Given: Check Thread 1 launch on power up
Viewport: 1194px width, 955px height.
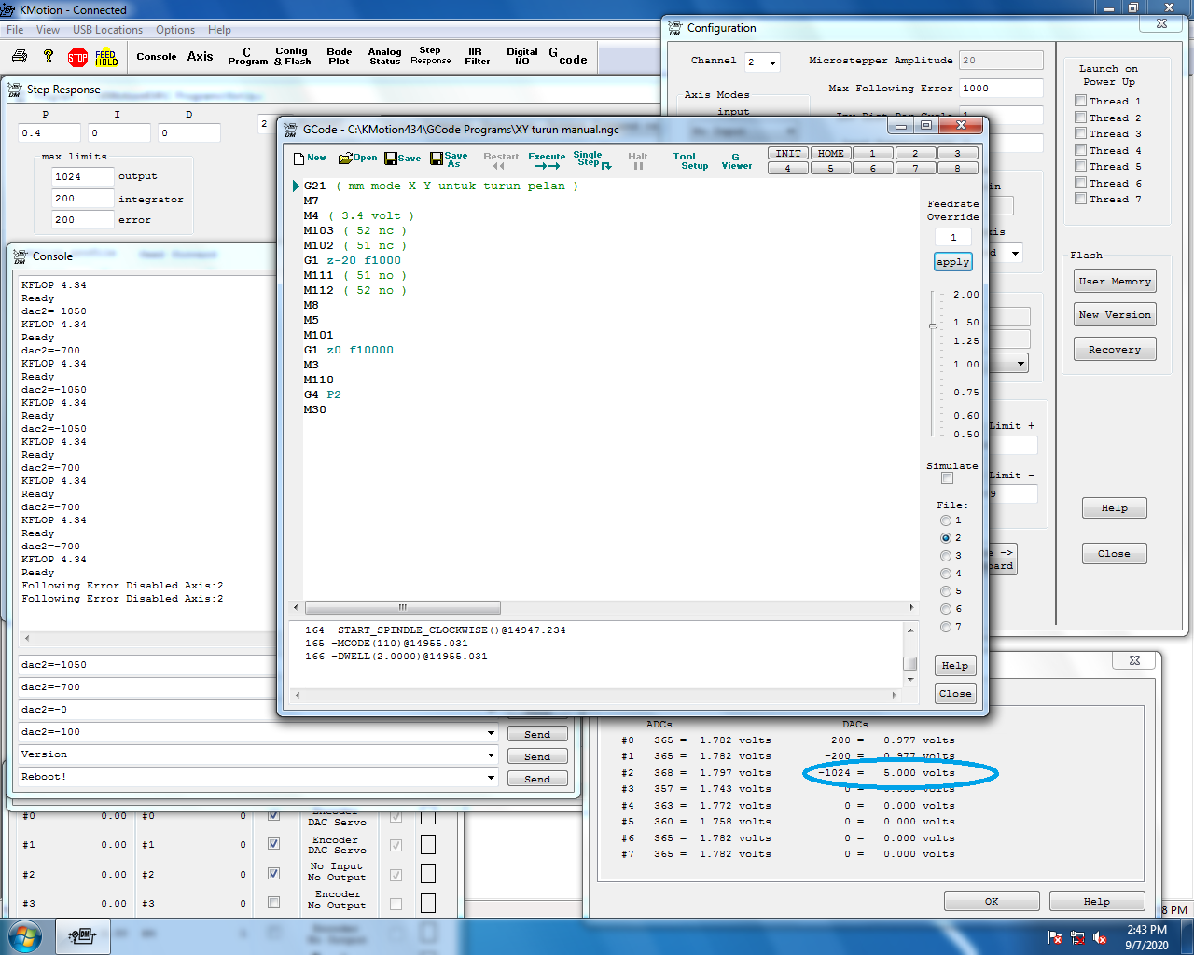Looking at the screenshot, I should click(1080, 101).
